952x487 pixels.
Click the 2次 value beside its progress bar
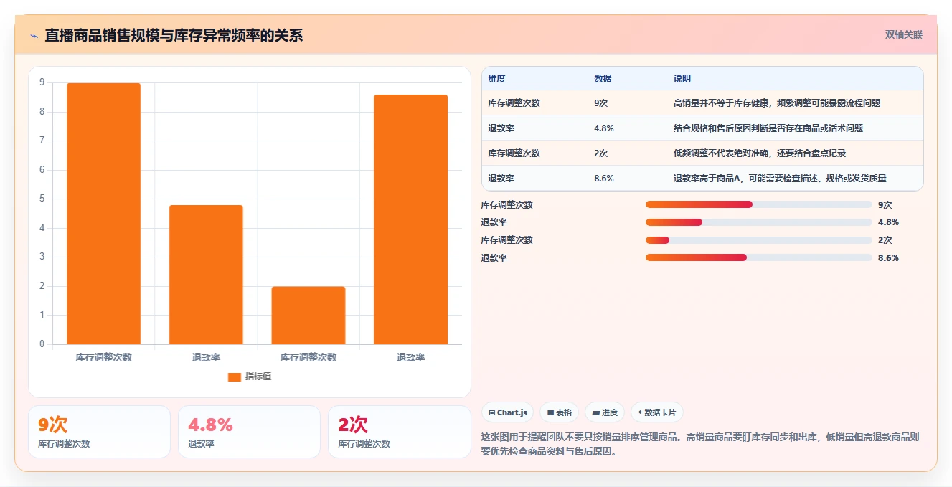point(885,240)
